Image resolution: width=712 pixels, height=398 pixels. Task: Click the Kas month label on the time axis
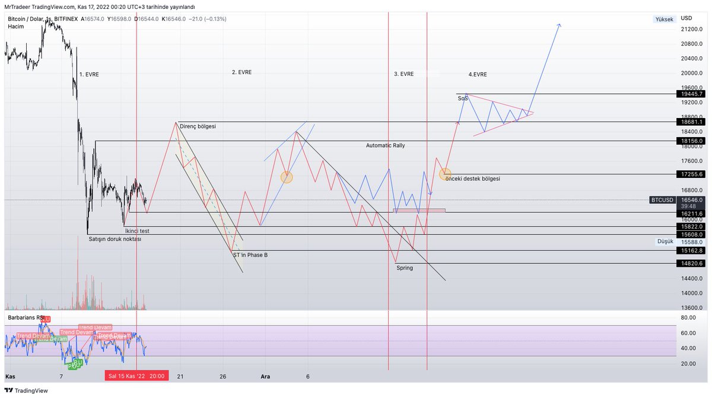[x=11, y=376]
